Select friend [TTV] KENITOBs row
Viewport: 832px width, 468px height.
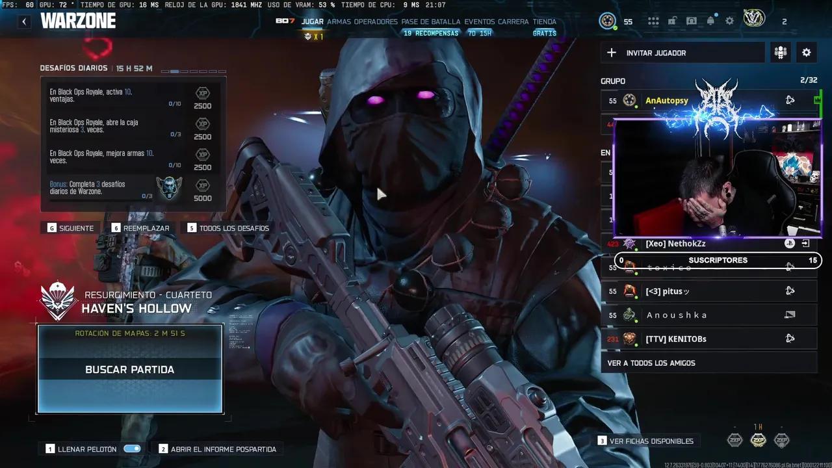tap(708, 339)
